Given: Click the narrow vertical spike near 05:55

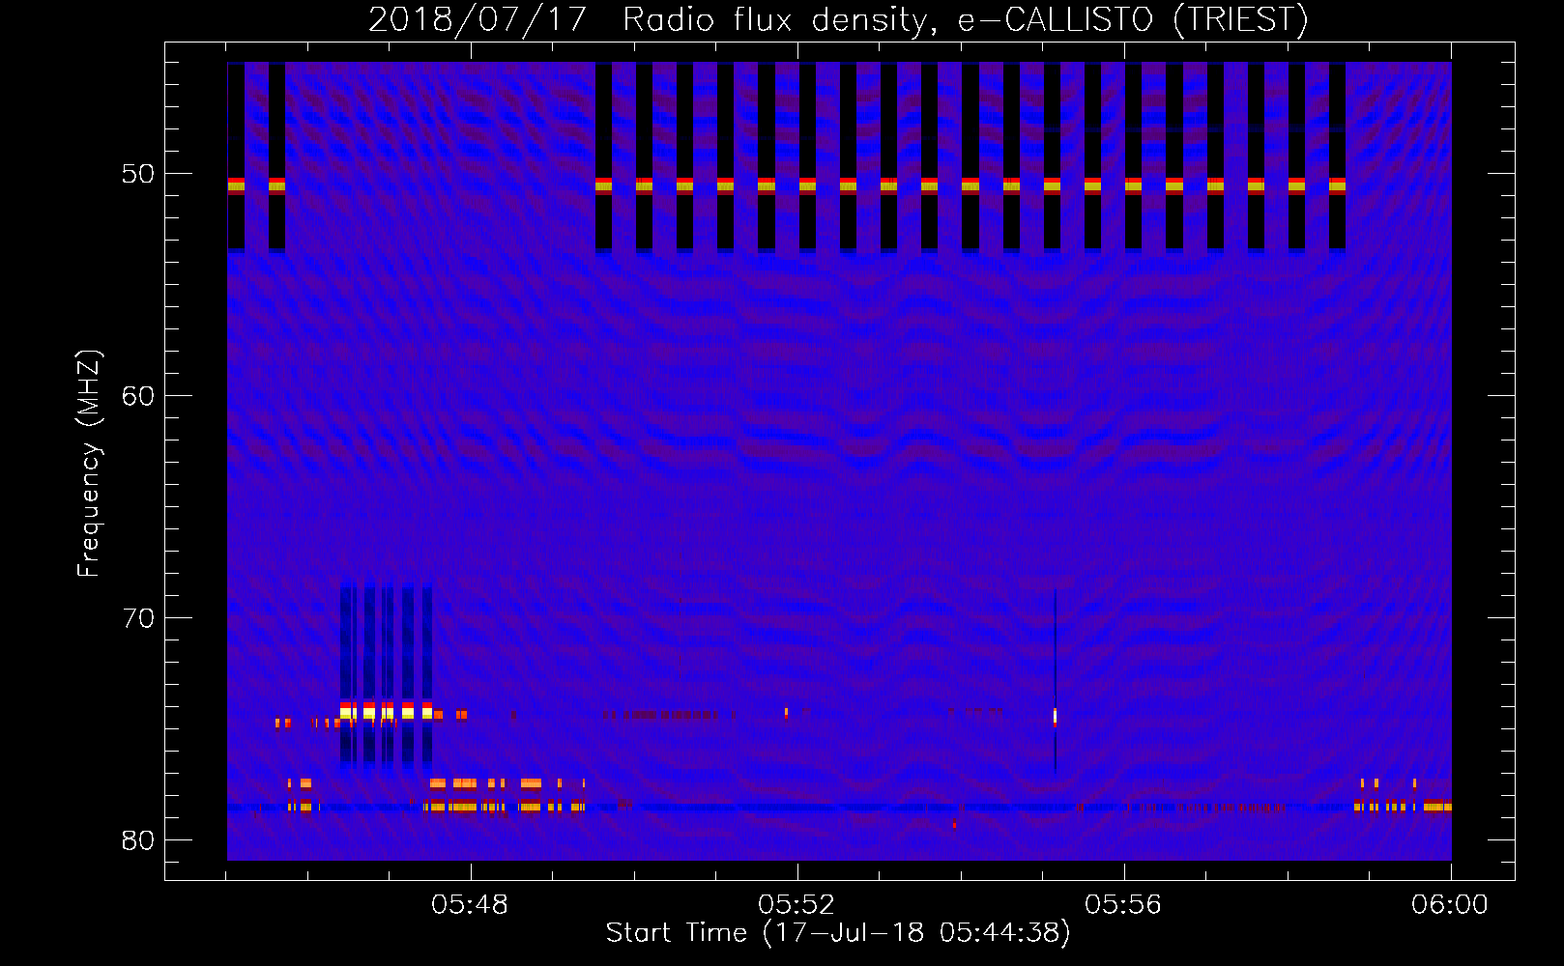Looking at the screenshot, I should click(x=1055, y=681).
